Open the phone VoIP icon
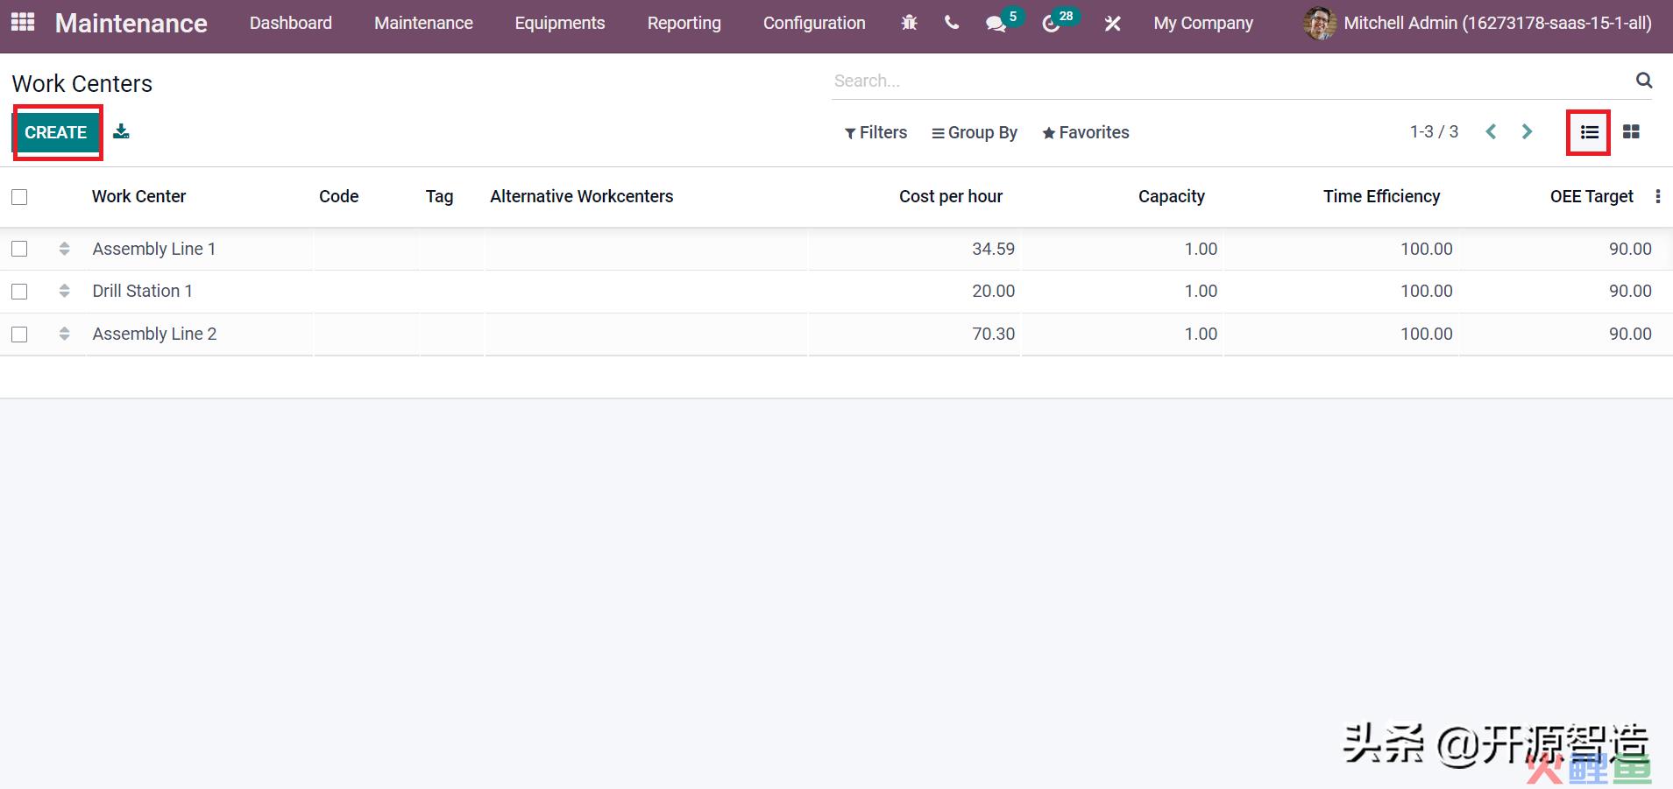 [952, 24]
